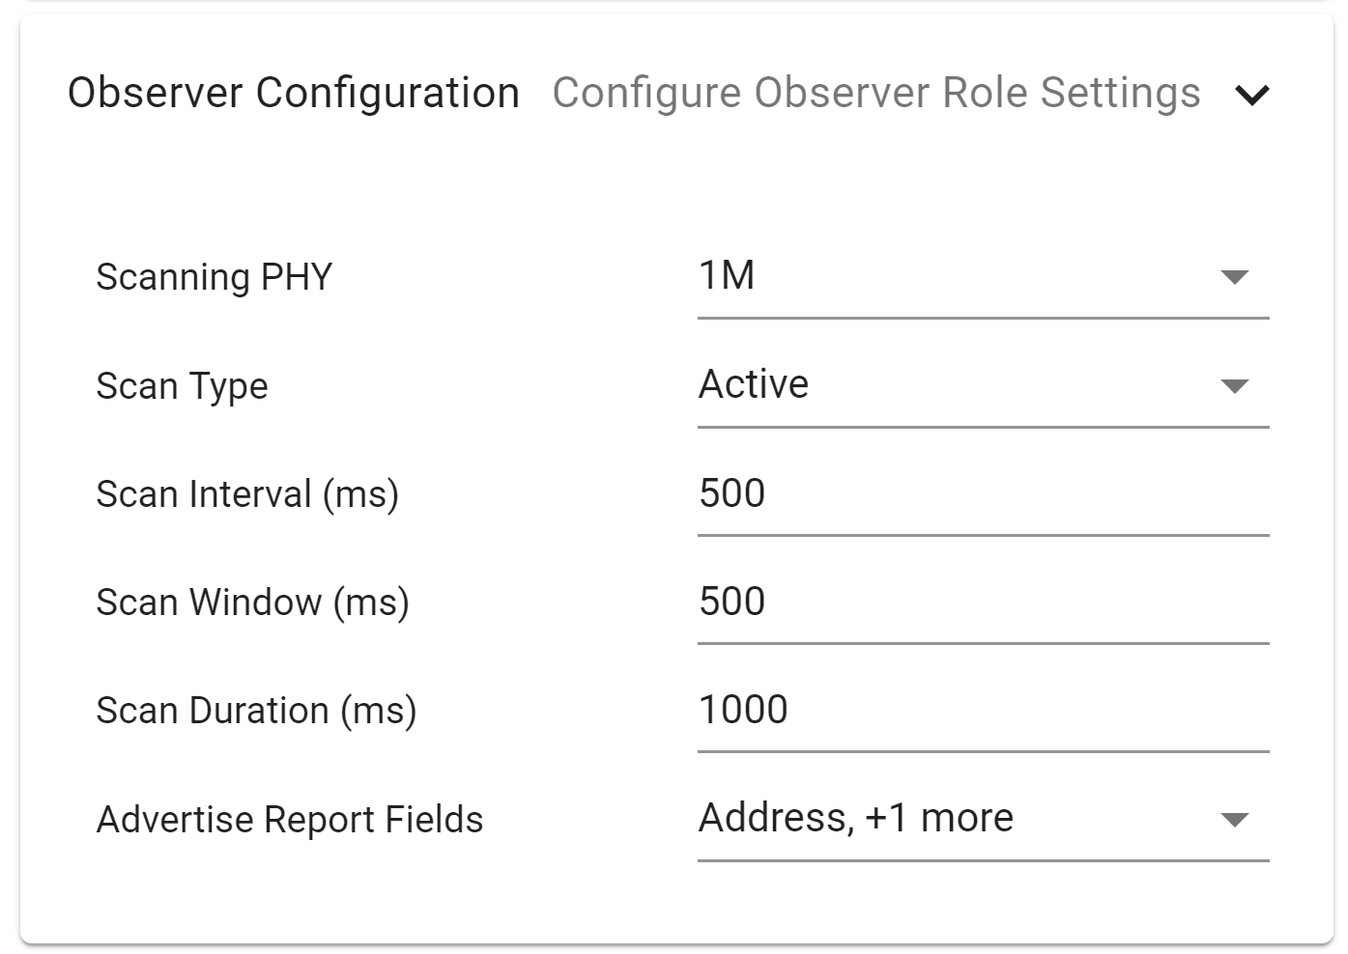
Task: Expand the Advertise Report Fields dropdown
Action: 982,819
